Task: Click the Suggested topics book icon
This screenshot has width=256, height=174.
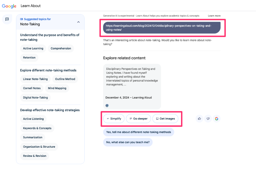Action: [22, 19]
